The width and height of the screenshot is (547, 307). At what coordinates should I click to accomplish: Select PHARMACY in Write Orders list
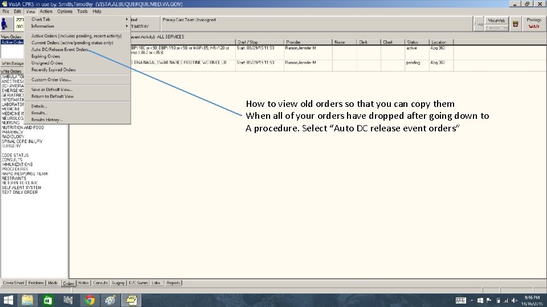(13, 132)
